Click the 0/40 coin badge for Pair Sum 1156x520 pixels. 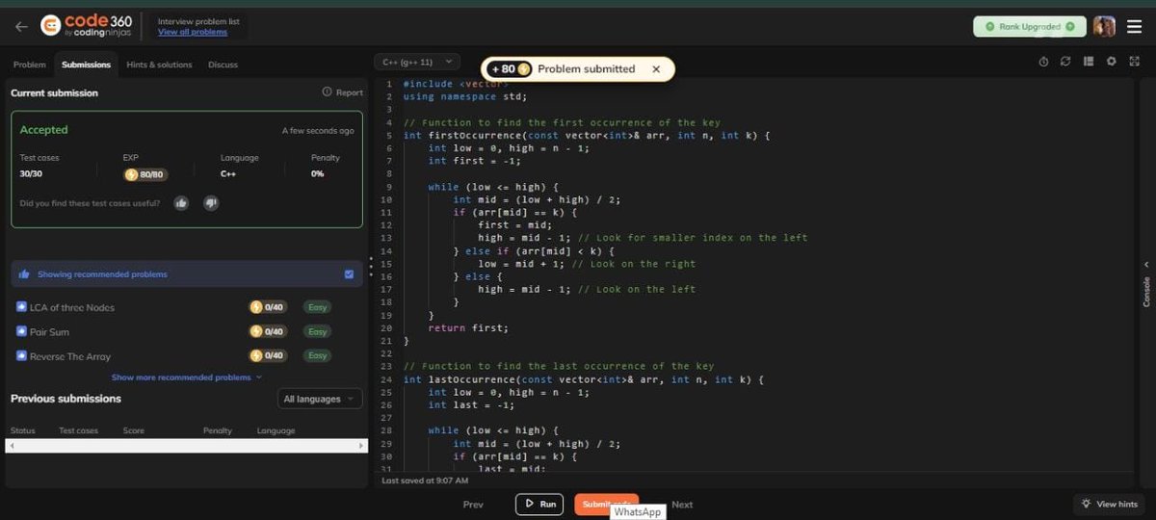coord(268,331)
